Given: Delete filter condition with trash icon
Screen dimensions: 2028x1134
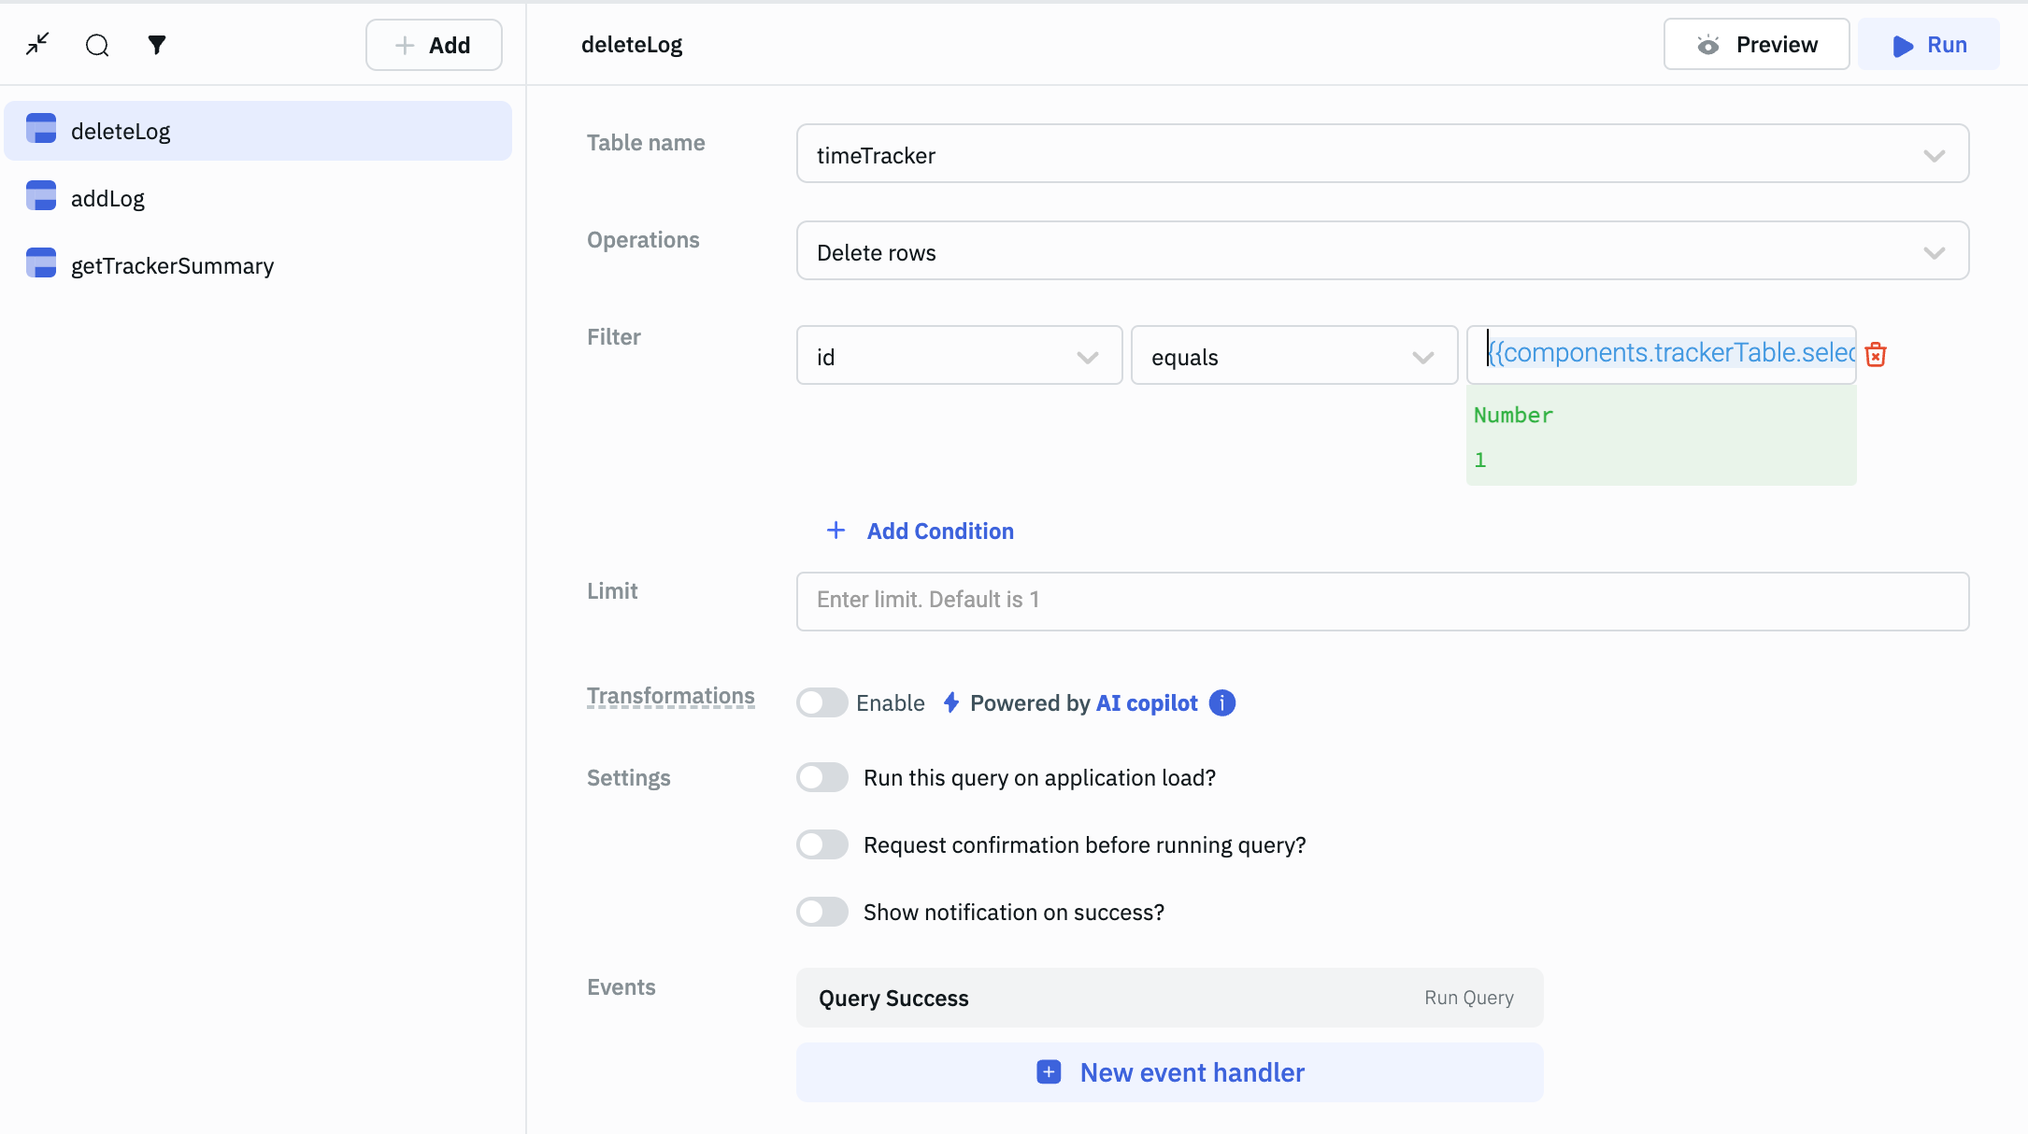Looking at the screenshot, I should 1875,355.
